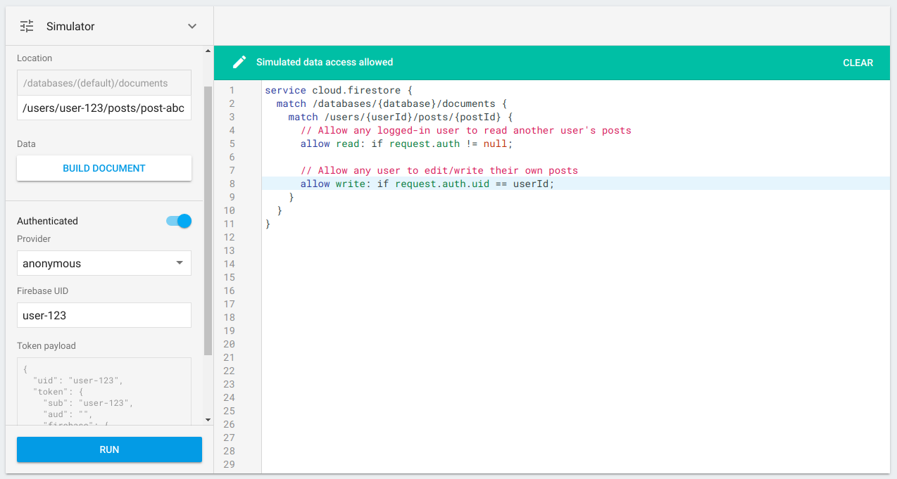Collapse the Simulator panel chevron
This screenshot has width=897, height=479.
click(x=192, y=26)
